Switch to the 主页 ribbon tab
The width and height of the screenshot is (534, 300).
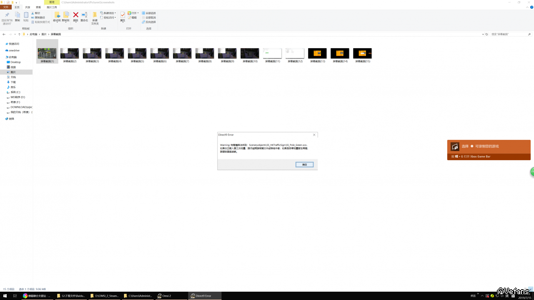pyautogui.click(x=17, y=7)
